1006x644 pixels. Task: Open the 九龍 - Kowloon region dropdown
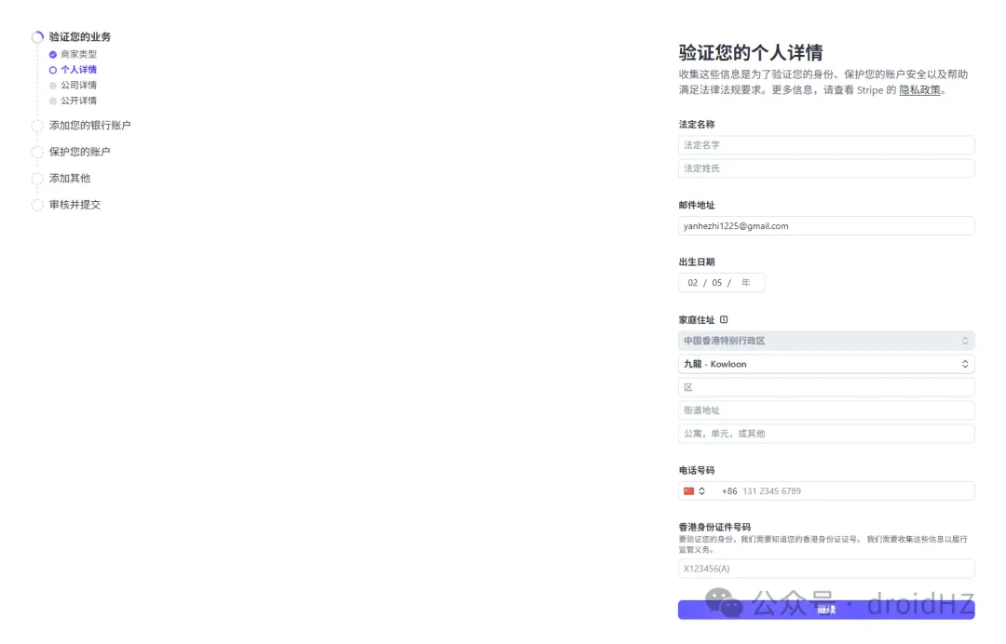click(x=825, y=364)
